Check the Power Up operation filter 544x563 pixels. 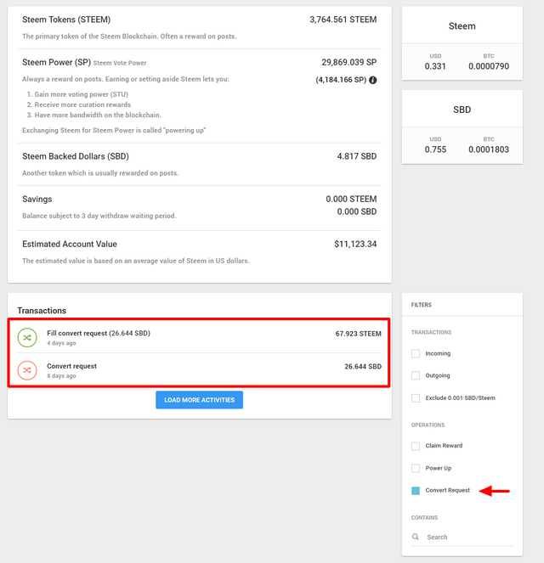(416, 468)
